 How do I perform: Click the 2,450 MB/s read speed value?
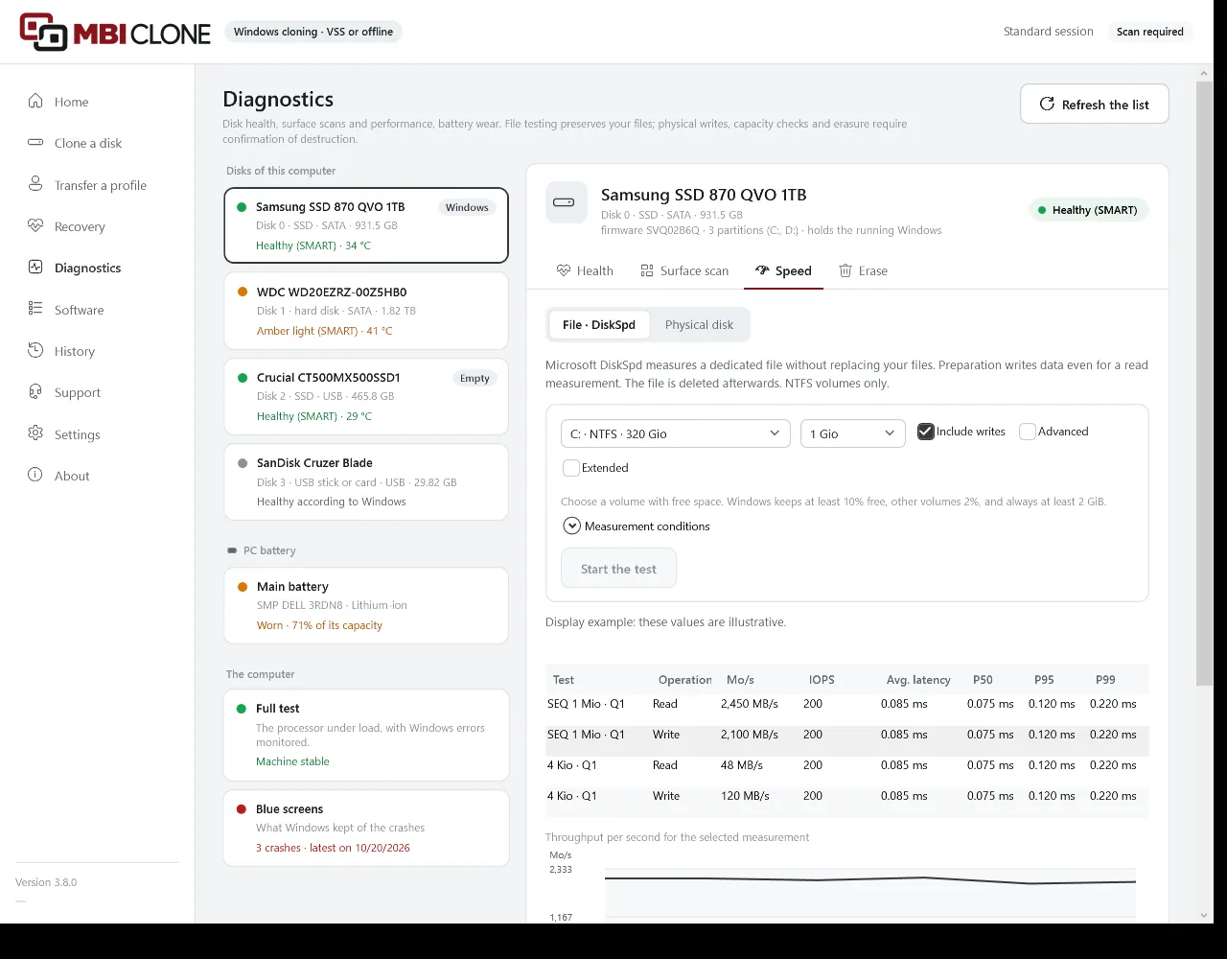click(x=750, y=704)
